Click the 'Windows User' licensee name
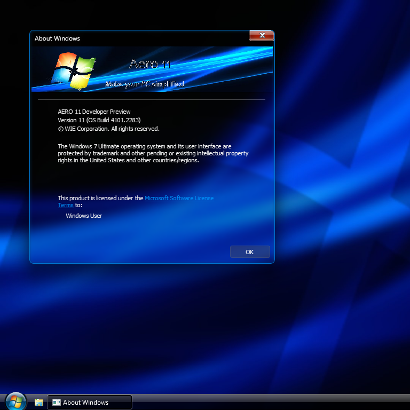 tap(84, 216)
